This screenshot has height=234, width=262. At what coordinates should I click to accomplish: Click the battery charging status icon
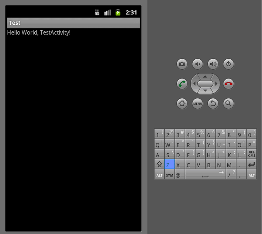pos(118,13)
